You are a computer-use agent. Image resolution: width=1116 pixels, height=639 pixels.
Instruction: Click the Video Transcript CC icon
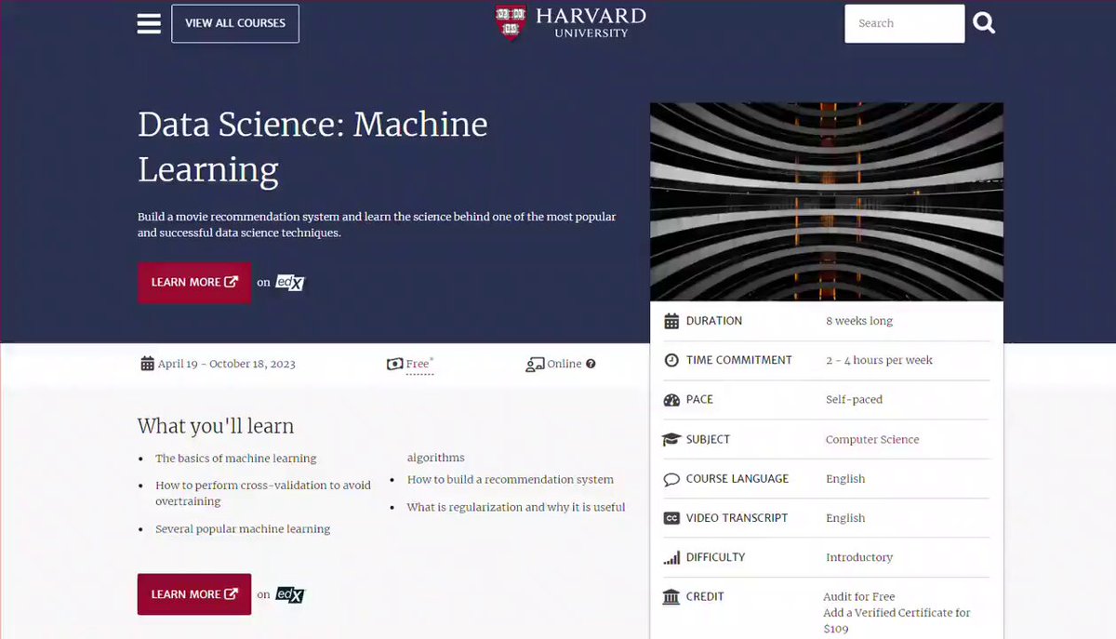coord(671,518)
